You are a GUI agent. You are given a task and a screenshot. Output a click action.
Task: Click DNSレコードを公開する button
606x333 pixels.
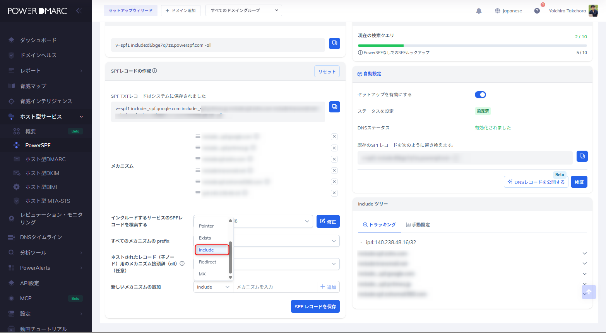(x=536, y=182)
